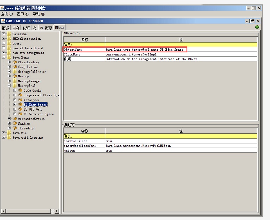Image resolution: width=270 pixels, height=220 pixels.
Task: Click the Metaspace MBean icon
Action: 20,100
